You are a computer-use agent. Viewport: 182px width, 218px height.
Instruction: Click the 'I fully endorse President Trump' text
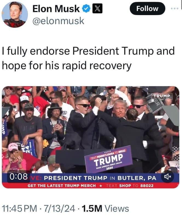point(88,51)
